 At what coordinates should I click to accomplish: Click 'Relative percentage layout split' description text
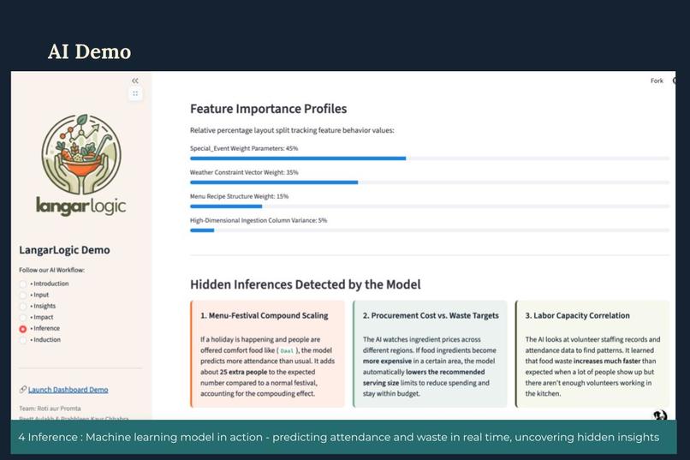tap(292, 130)
